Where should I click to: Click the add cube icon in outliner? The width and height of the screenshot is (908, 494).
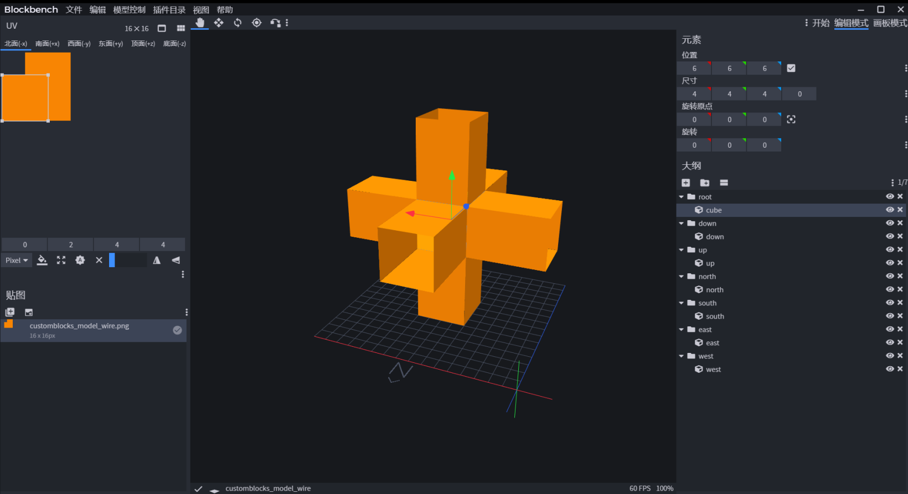(x=685, y=183)
